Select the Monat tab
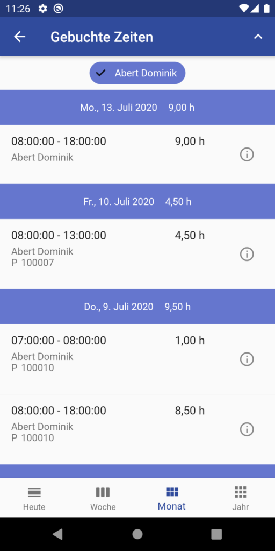275x551 pixels. tap(171, 498)
